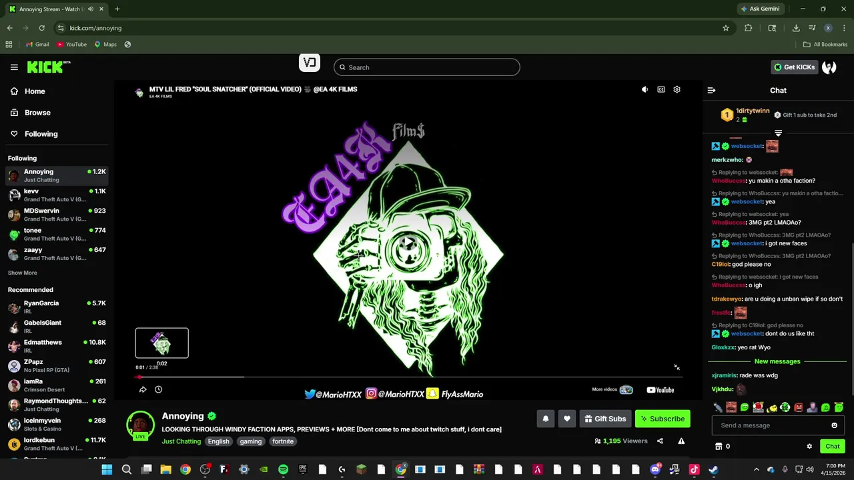Open RyanGarcia recommended channel

57,307
